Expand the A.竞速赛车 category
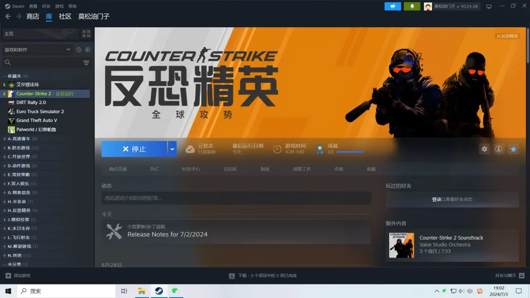The image size is (530, 298). coord(5,139)
